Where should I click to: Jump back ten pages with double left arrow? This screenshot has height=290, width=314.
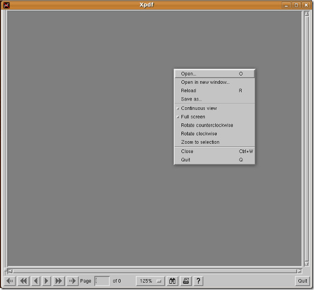(x=23, y=281)
